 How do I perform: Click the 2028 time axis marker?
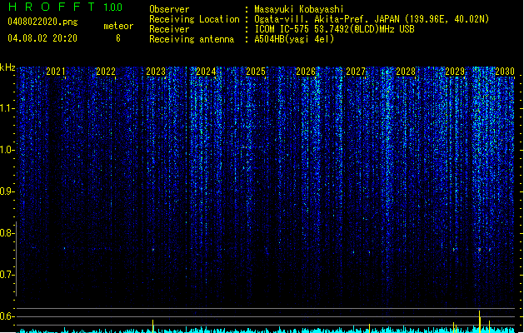coord(406,72)
